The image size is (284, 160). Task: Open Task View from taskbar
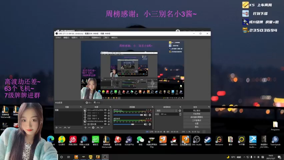[69, 157]
